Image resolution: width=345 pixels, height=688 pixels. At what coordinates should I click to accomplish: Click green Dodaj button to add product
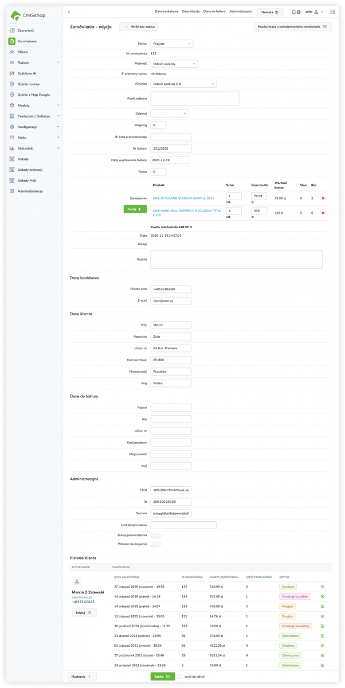[135, 209]
